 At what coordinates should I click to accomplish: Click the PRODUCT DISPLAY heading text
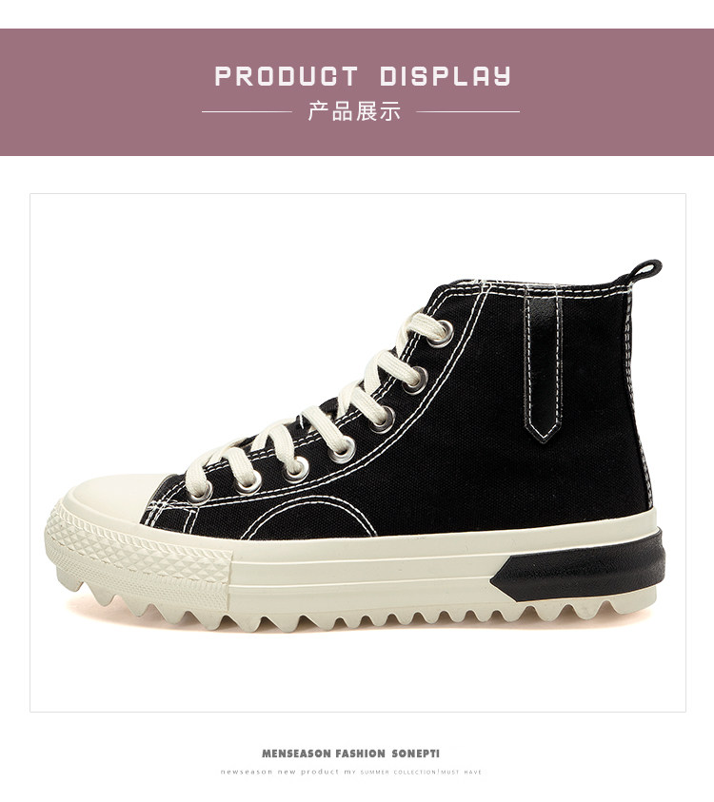pos(363,76)
